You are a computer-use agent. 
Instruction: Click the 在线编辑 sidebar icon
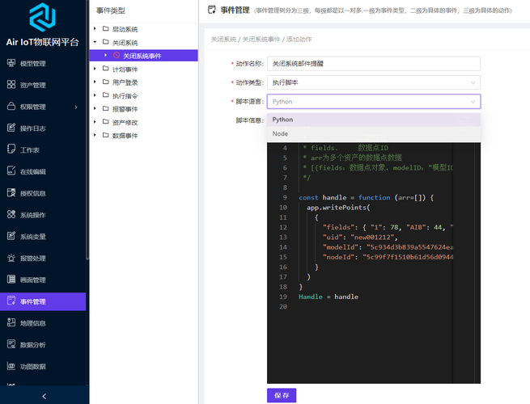point(11,171)
